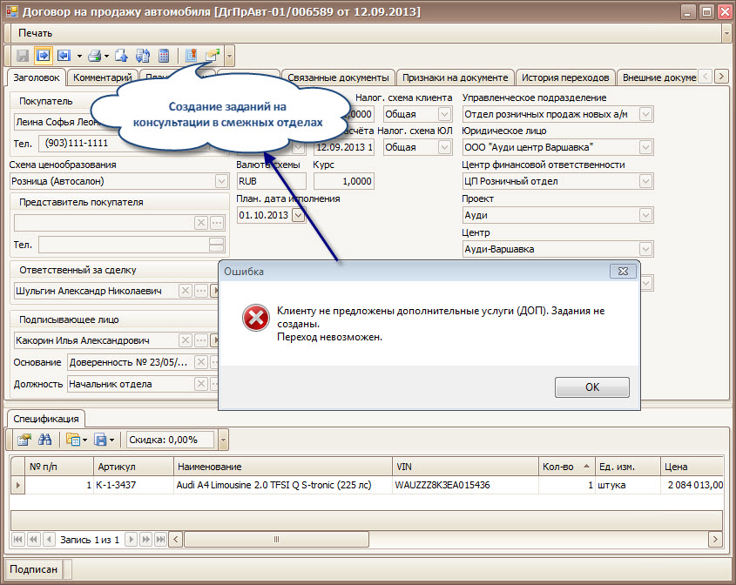Viewport: 736px width, 585px height.
Task: Click the binoculars search icon in Спецификация
Action: point(44,440)
